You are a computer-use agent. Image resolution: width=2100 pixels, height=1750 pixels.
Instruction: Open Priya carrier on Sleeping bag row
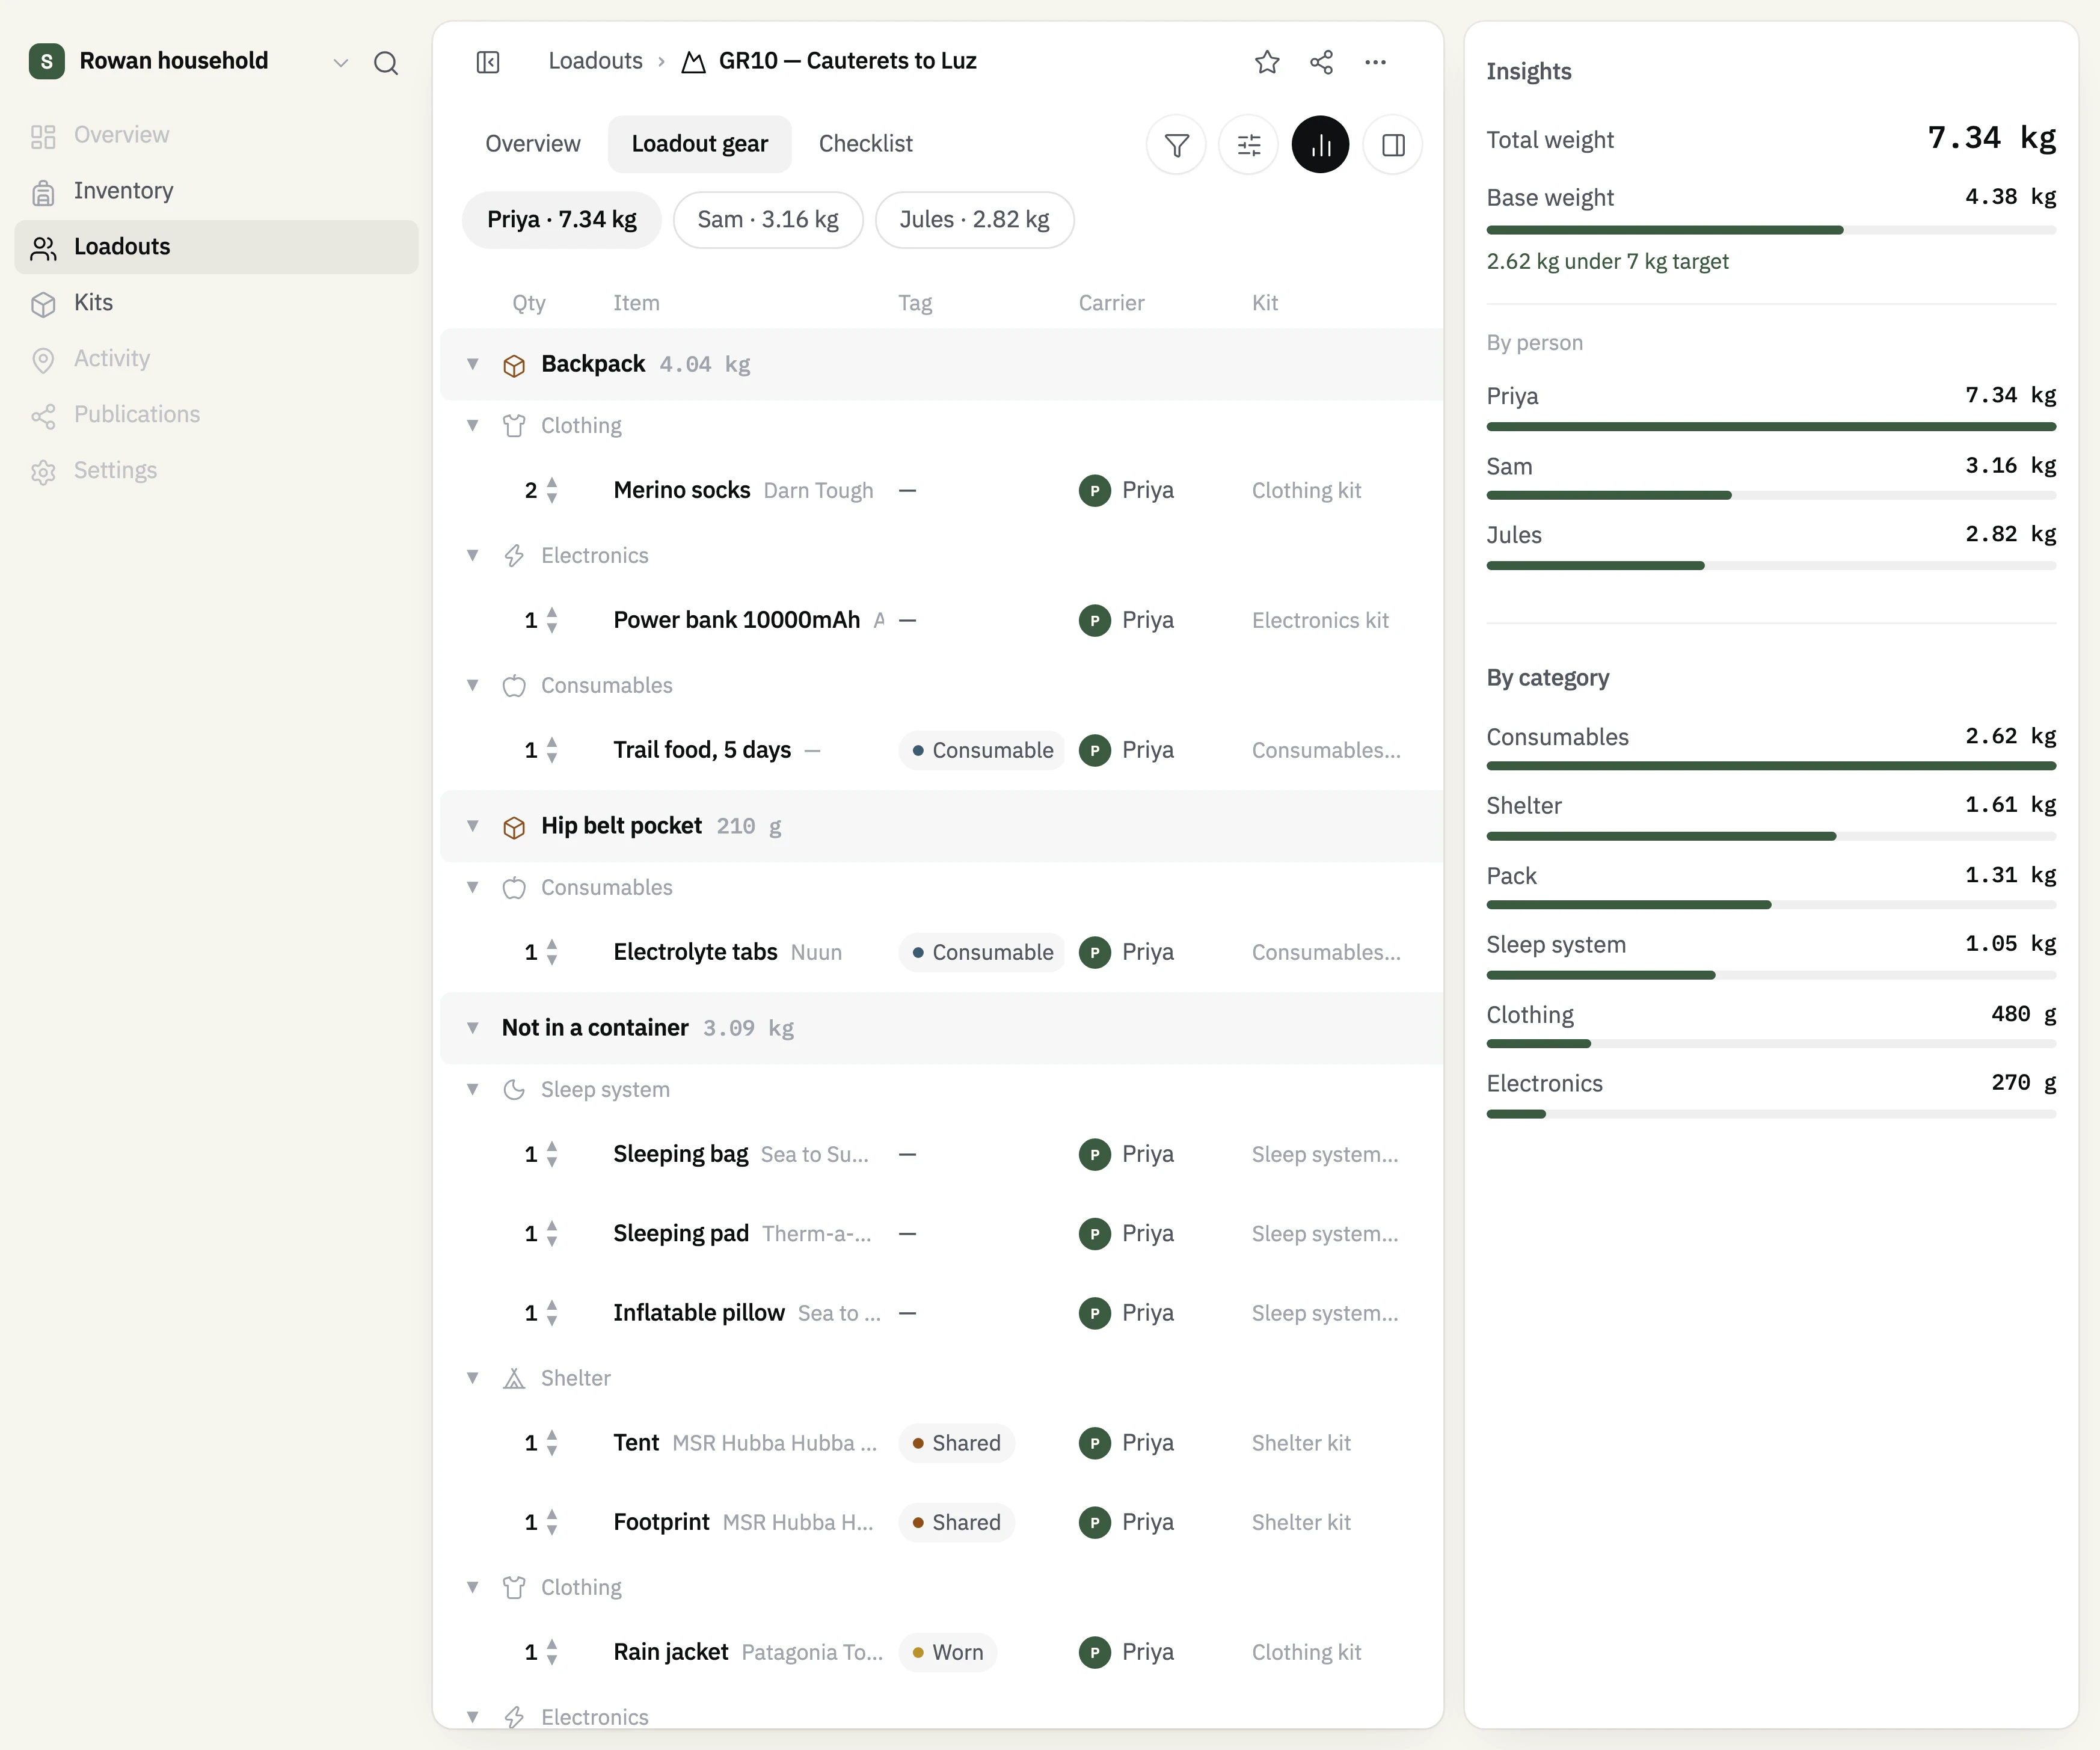click(x=1127, y=1155)
